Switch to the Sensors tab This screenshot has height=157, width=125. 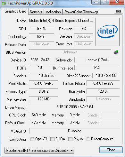(x=36, y=12)
